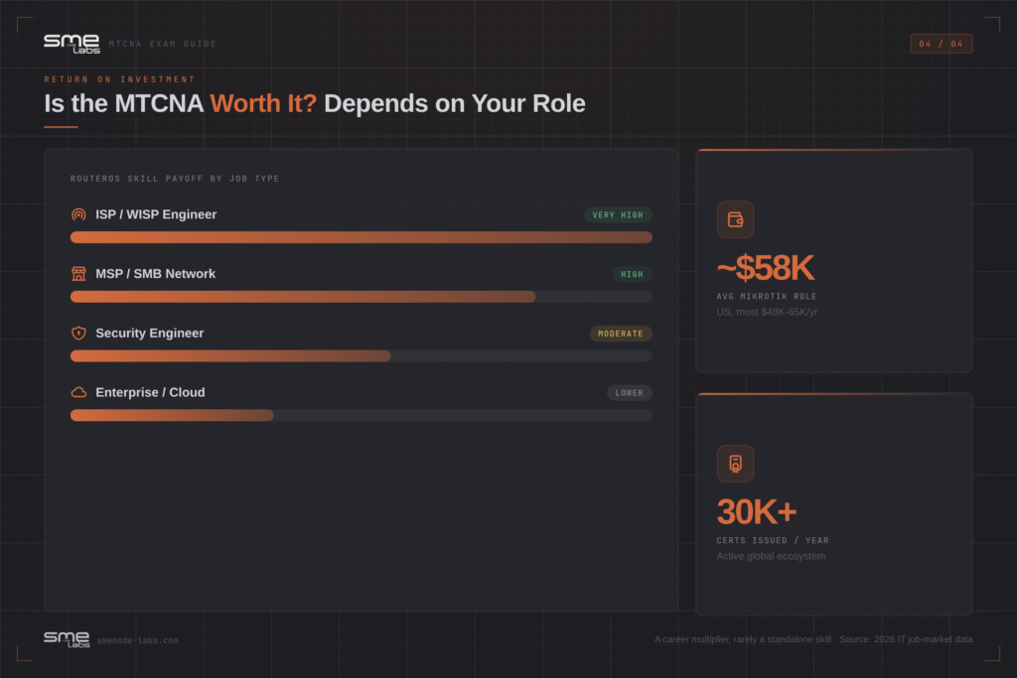Select the HIGH badge for MSP / SMB
1017x678 pixels.
point(632,274)
